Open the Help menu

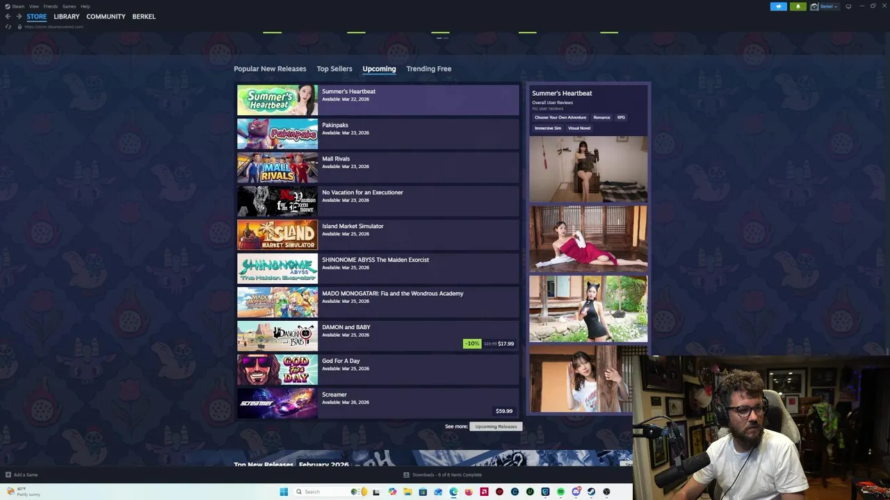click(85, 6)
